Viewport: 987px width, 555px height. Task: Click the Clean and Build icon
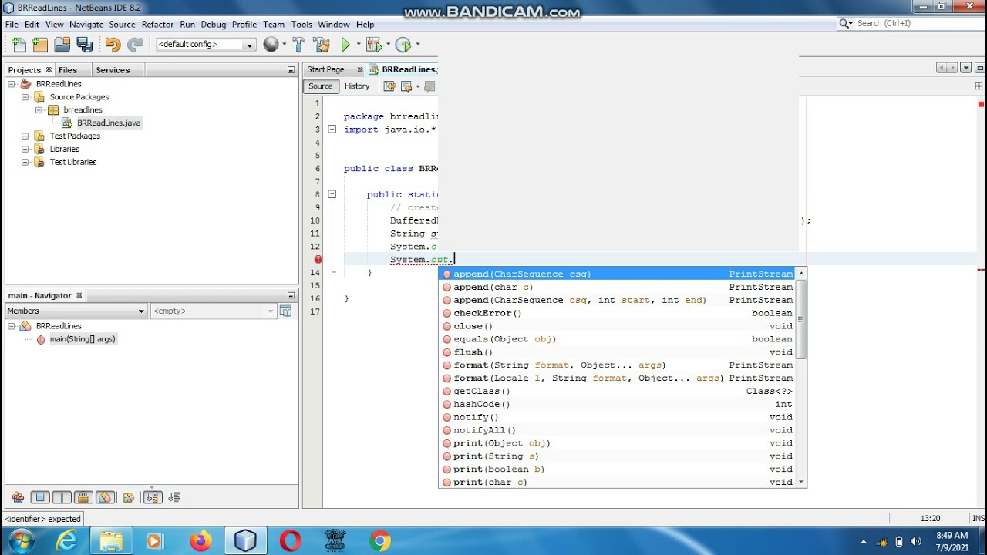pos(322,45)
